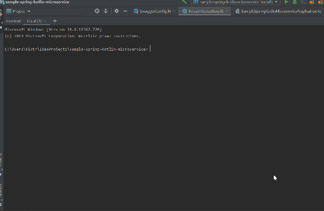Switch to PersonRepository.kt tab
Viewport: 324px width, 211px height.
click(x=203, y=11)
